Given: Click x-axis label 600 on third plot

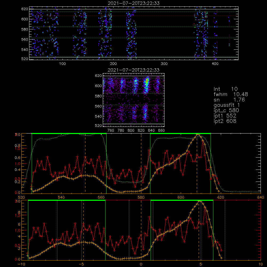Looking at the screenshot, I should click(x=181, y=198).
